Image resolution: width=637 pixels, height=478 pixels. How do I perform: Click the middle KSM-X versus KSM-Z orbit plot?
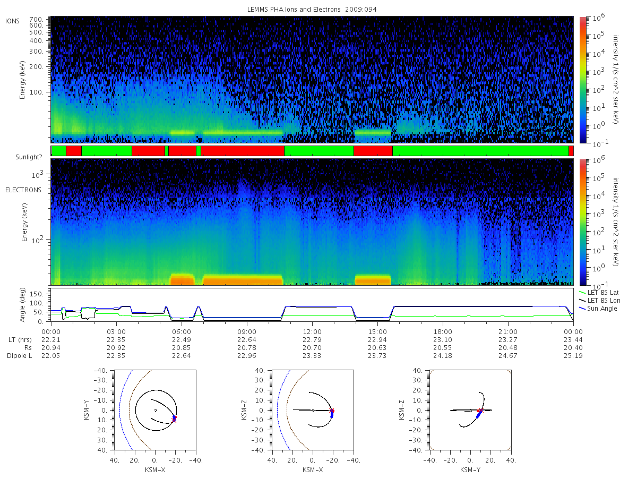pos(312,410)
